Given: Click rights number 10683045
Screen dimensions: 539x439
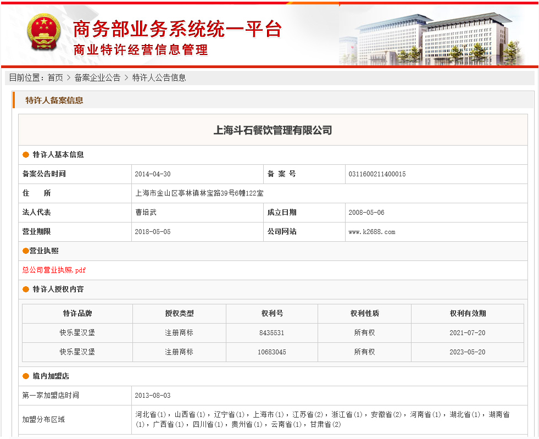Looking at the screenshot, I should [x=271, y=352].
